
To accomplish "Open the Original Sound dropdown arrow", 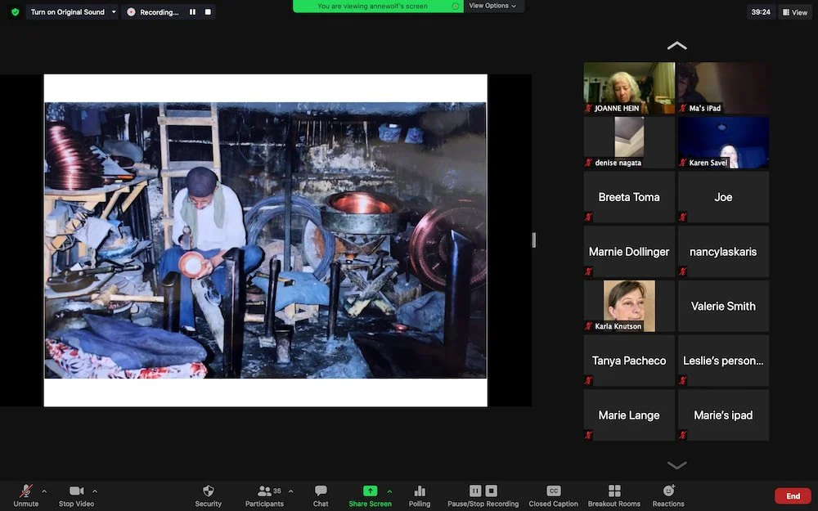I will pos(114,11).
